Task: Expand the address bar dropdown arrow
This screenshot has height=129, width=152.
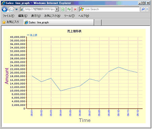Action: (57, 9)
